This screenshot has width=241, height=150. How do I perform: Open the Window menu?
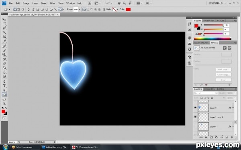coord(70,3)
